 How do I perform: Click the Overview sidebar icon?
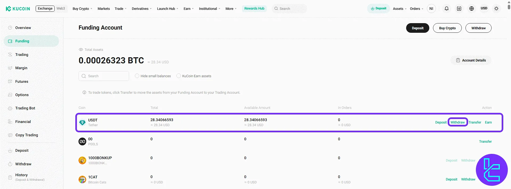(10, 28)
